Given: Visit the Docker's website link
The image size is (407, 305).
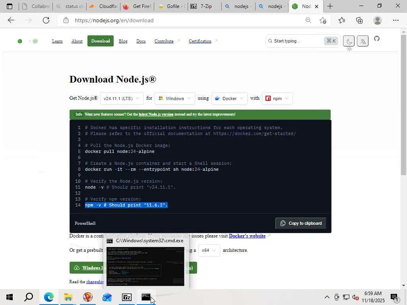Looking at the screenshot, I should 247,236.
